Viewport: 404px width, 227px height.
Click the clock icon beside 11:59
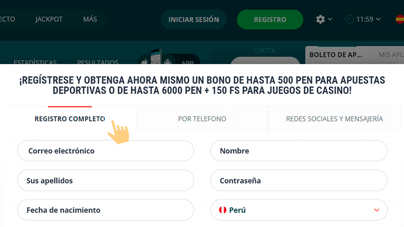(349, 20)
